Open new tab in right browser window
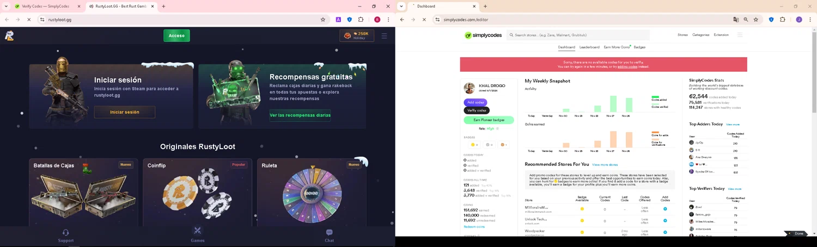Viewport: 817px width, 247px height. click(x=485, y=7)
